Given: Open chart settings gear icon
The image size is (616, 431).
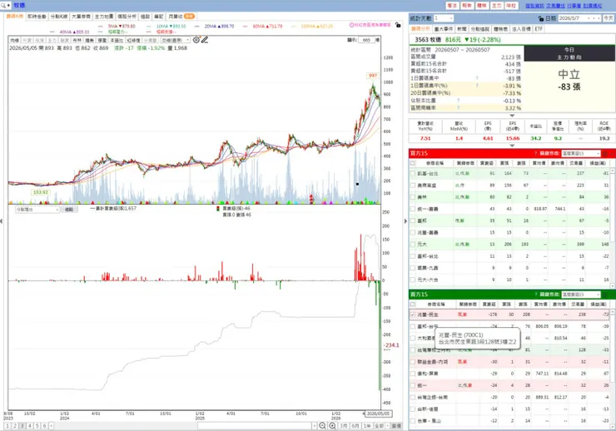Looking at the screenshot, I should [196, 40].
